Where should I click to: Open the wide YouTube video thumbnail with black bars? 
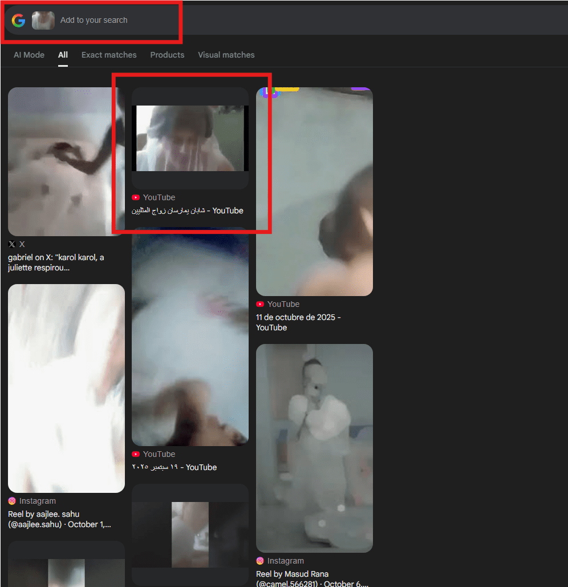click(x=190, y=138)
